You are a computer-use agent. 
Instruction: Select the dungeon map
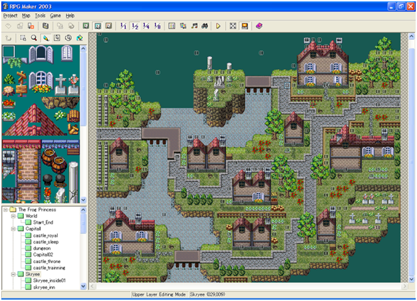42,249
